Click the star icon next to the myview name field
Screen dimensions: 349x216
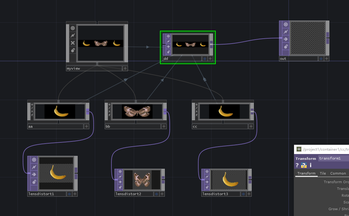click(125, 68)
